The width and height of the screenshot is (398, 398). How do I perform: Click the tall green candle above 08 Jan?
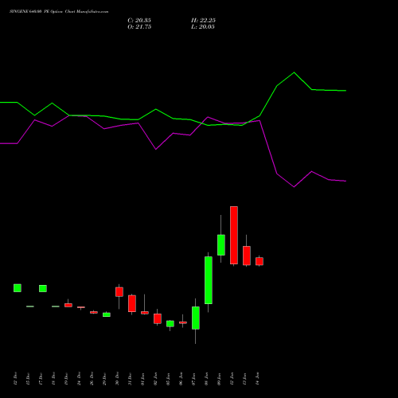tap(209, 280)
